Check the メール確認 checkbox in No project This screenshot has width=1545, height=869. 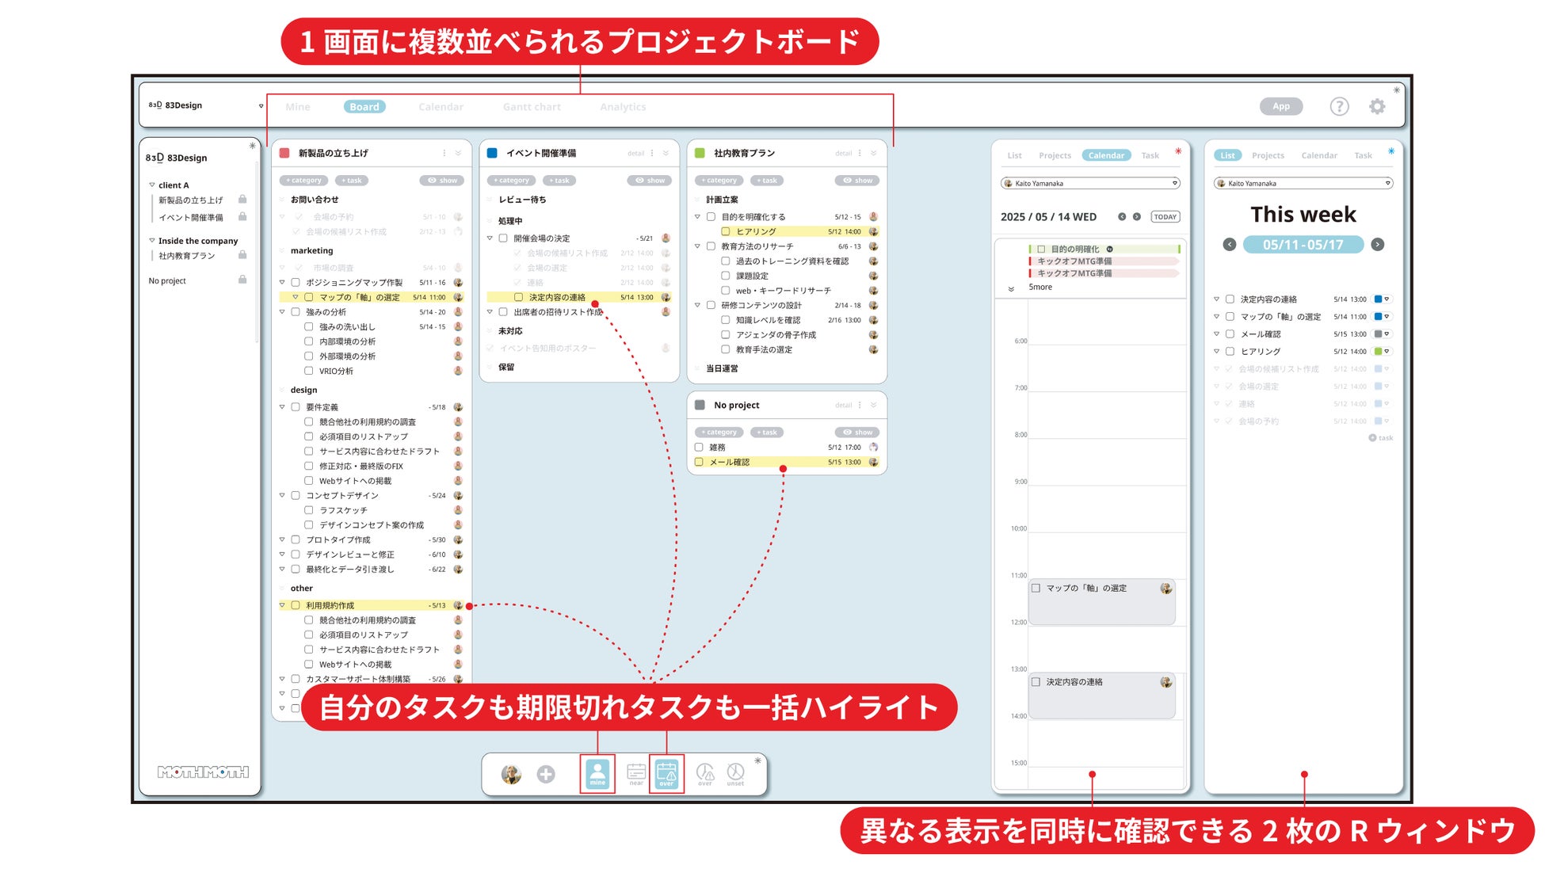click(699, 462)
